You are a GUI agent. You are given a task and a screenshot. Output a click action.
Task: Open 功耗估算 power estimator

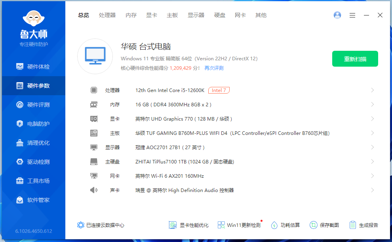pyautogui.click(x=285, y=225)
